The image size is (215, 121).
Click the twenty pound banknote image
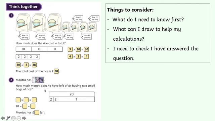coord(38,80)
